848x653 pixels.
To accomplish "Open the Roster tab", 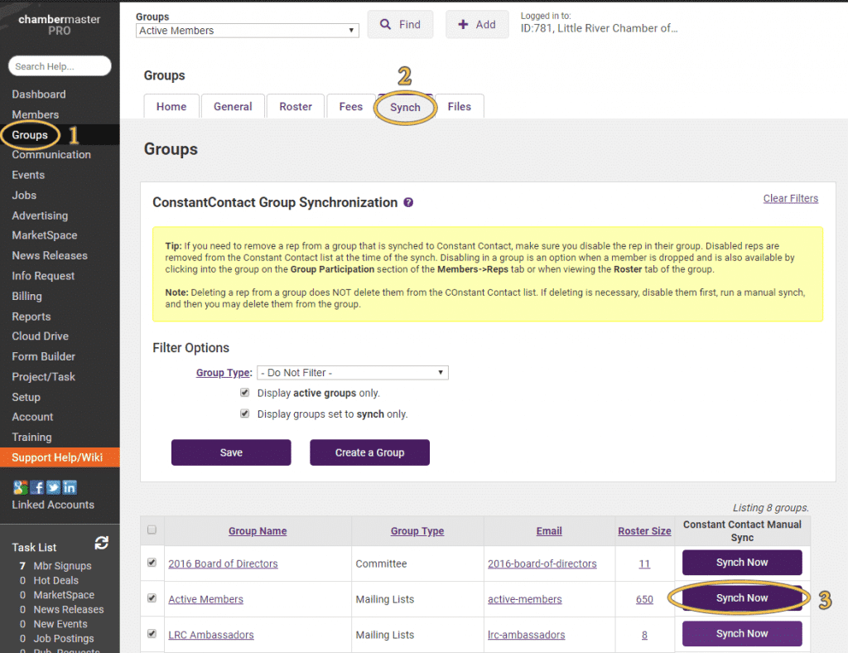I will pyautogui.click(x=296, y=107).
